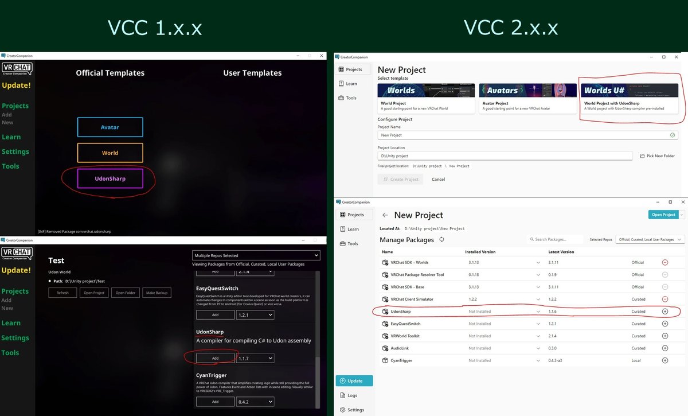Viewport: 688px width, 416px height.
Task: Select the World Project with UdonSharp template card
Action: coord(629,98)
